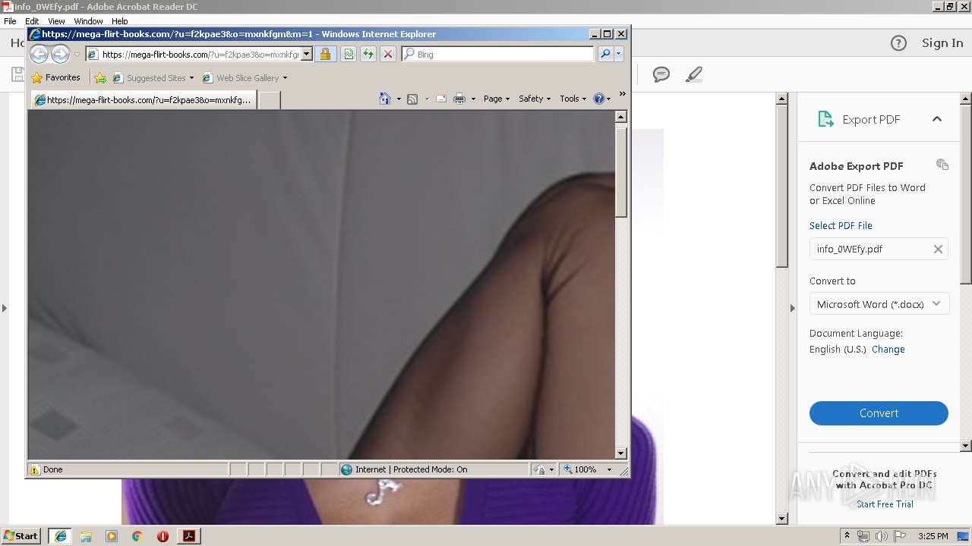Click the Compatibility View icon in IE
The height and width of the screenshot is (546, 972).
coord(349,54)
